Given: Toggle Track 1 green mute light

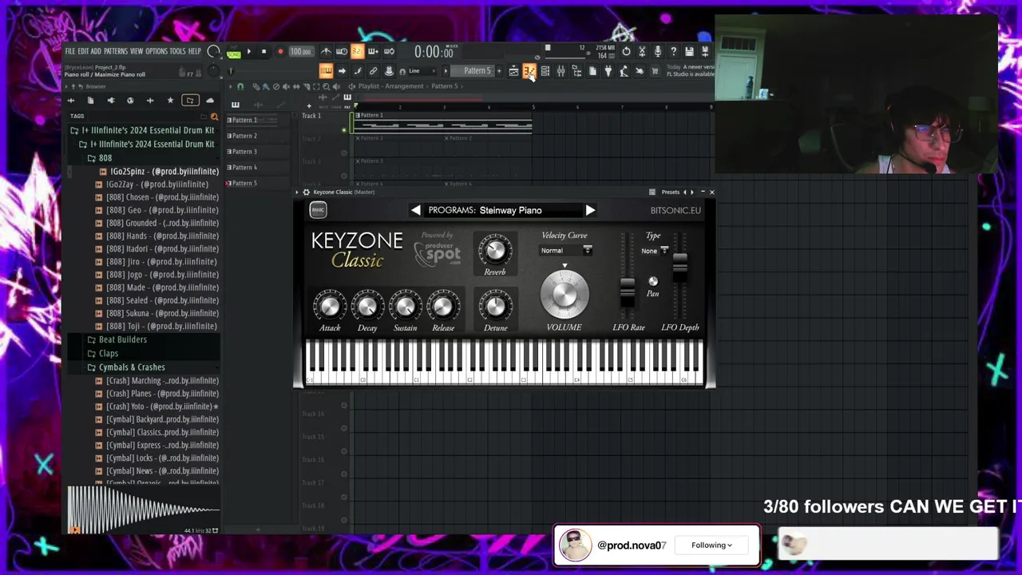Looking at the screenshot, I should (344, 130).
